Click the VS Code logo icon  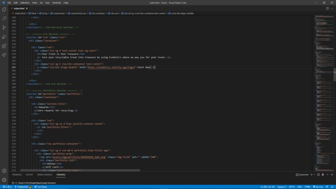3,3
